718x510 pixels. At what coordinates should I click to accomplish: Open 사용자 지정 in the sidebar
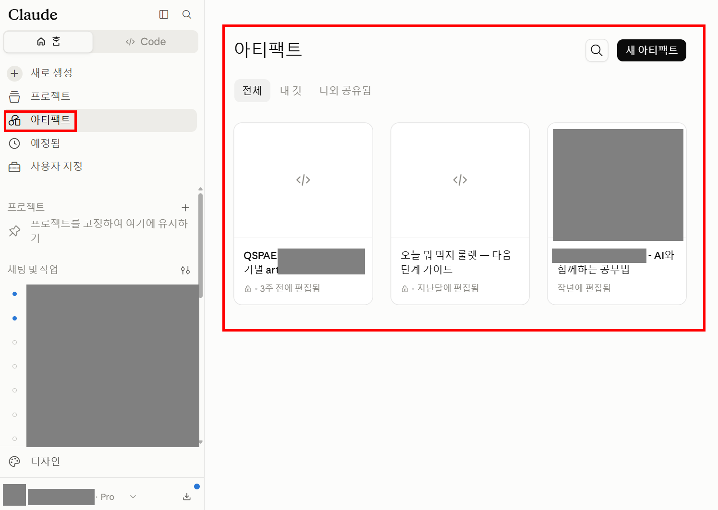point(100,166)
